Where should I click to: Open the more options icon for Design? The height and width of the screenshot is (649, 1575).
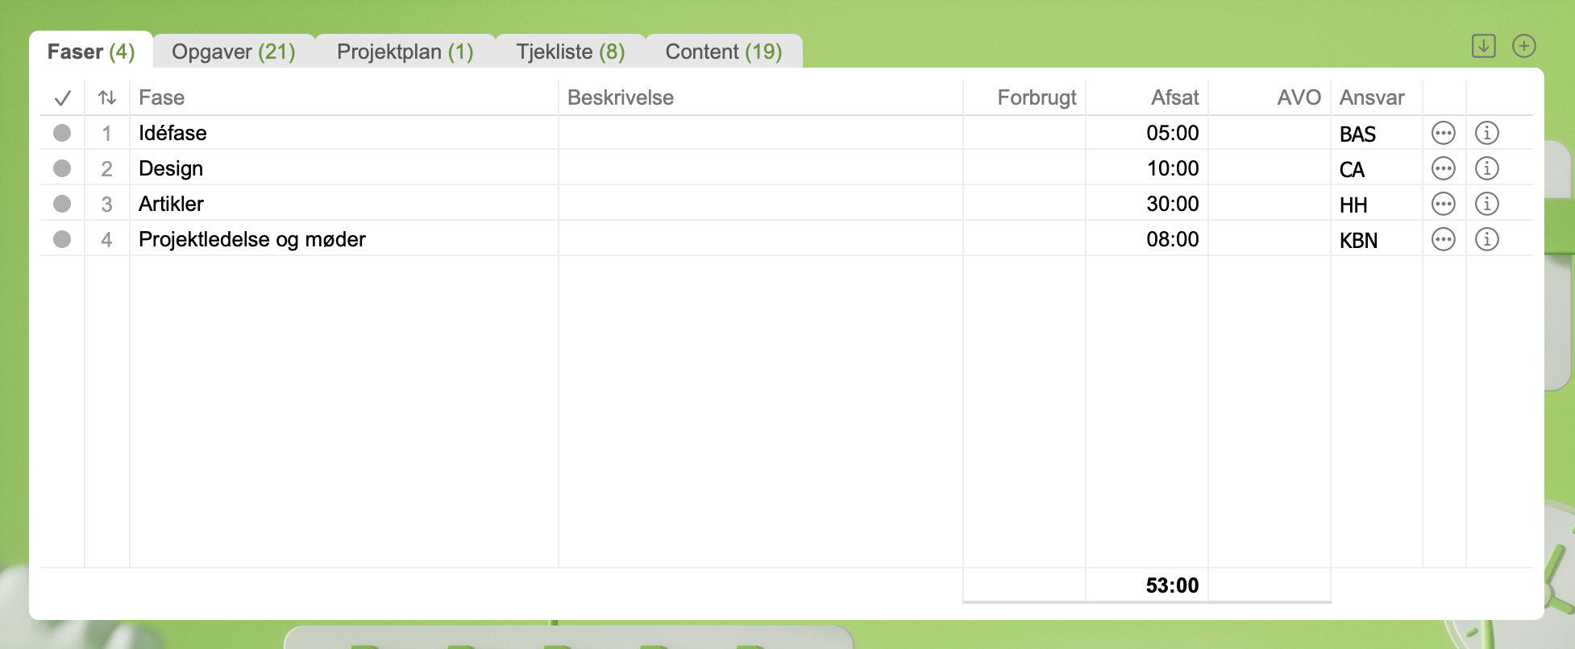pyautogui.click(x=1443, y=168)
